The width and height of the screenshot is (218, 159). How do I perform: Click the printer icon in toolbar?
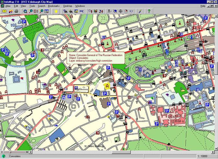16,11
